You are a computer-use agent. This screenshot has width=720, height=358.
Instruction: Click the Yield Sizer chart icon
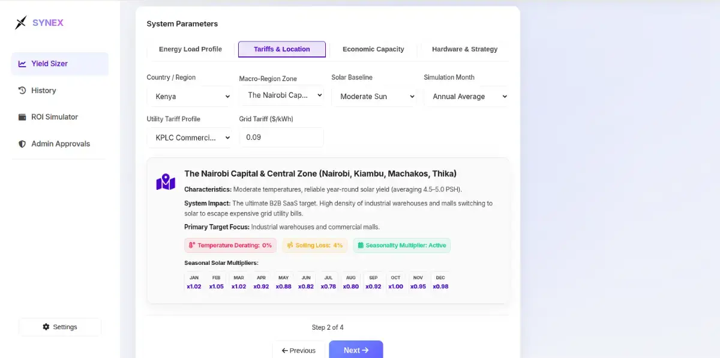coord(22,64)
